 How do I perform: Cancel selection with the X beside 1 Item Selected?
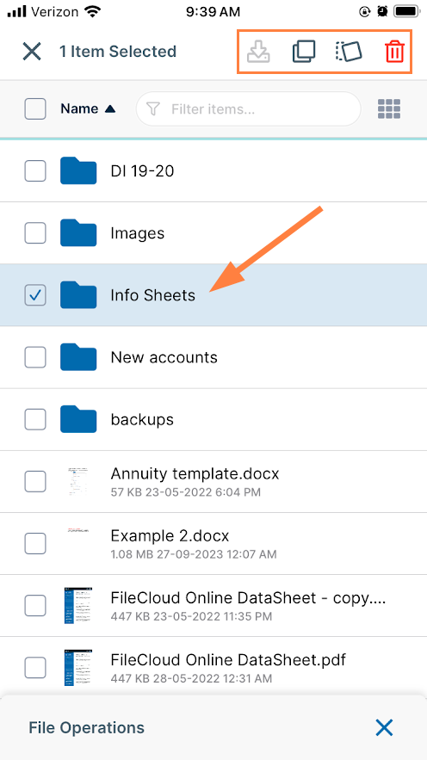click(32, 51)
